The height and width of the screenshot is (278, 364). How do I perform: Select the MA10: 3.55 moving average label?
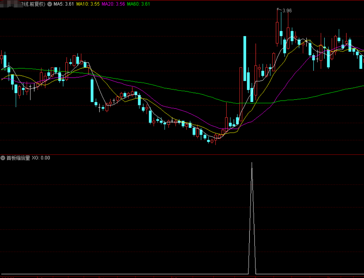pyautogui.click(x=88, y=4)
